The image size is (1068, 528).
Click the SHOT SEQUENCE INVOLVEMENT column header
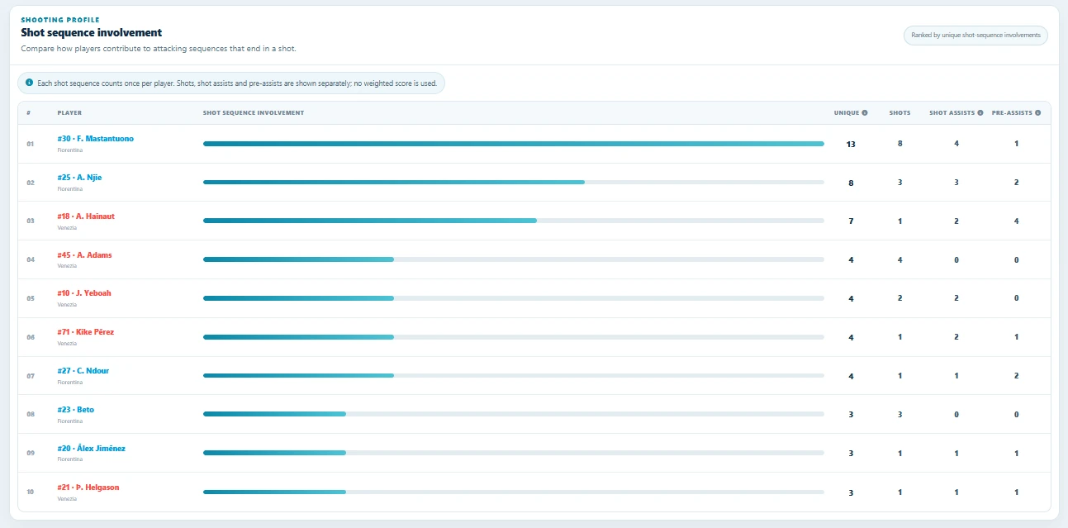[x=254, y=112]
